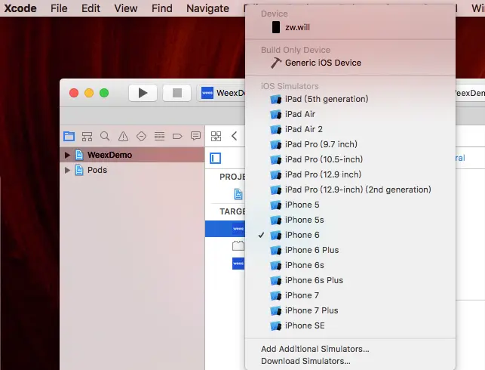Open the Xcode application menu
Viewport: 485px width, 370px height.
point(20,8)
